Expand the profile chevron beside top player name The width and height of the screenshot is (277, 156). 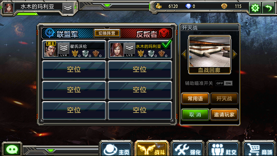point(68,8)
